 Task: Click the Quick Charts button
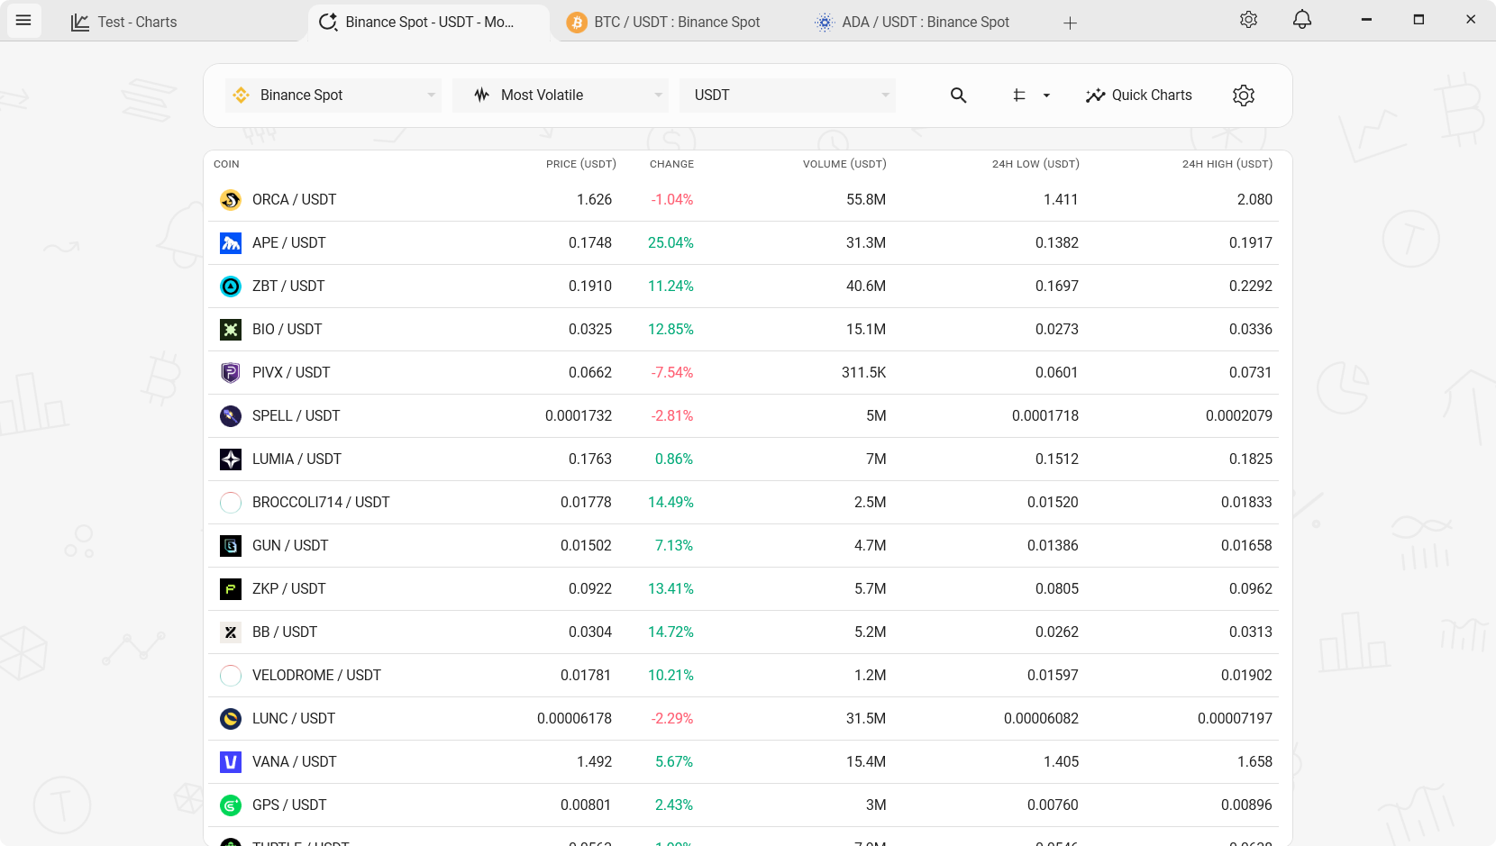click(x=1138, y=96)
